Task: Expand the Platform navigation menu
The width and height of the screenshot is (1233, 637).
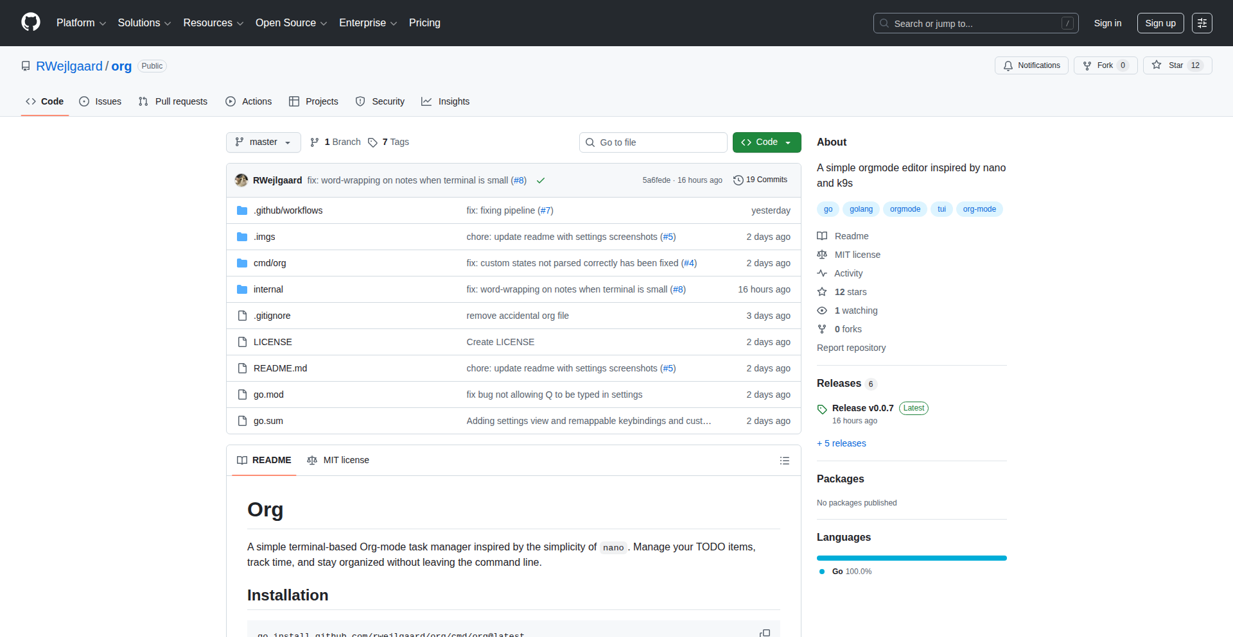Action: click(81, 23)
